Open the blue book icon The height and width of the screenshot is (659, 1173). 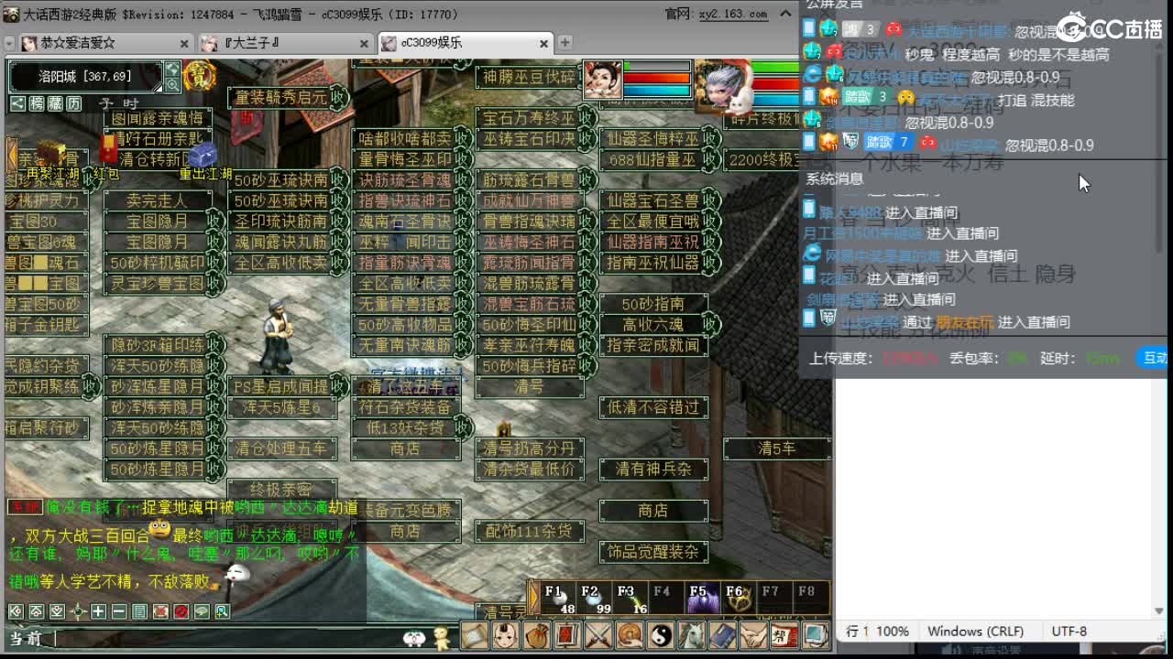tap(722, 634)
